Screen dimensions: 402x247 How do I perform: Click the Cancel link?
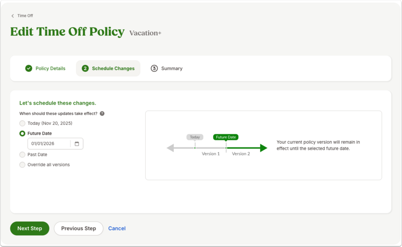(x=117, y=228)
